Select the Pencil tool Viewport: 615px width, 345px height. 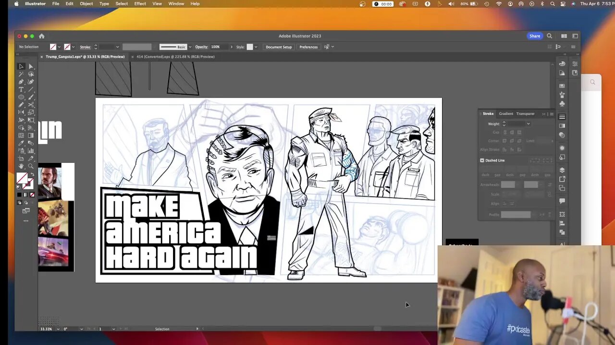click(21, 105)
